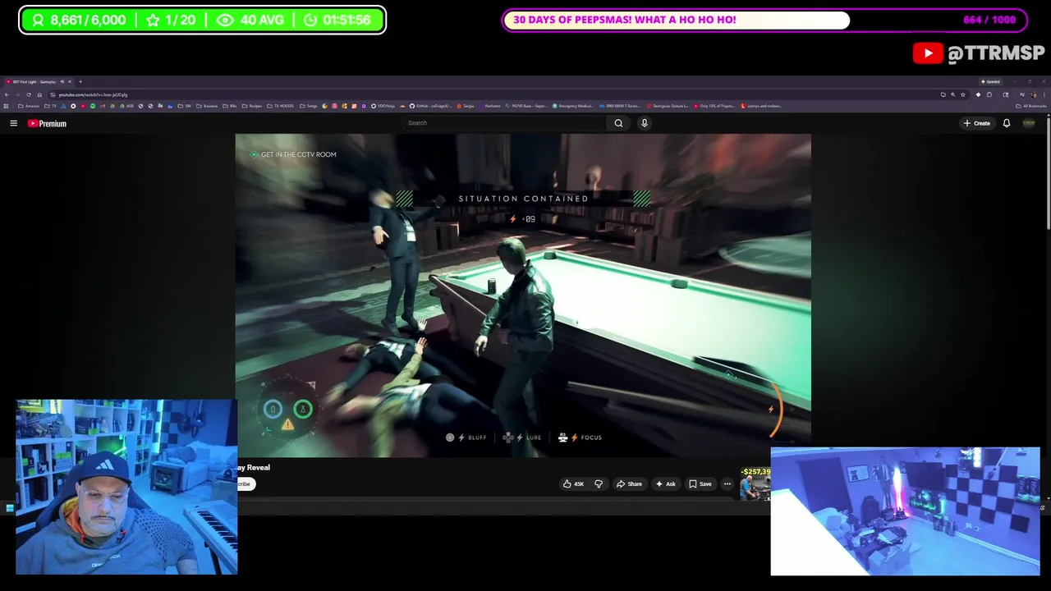
Task: Click the YouTube search field
Action: pos(505,123)
